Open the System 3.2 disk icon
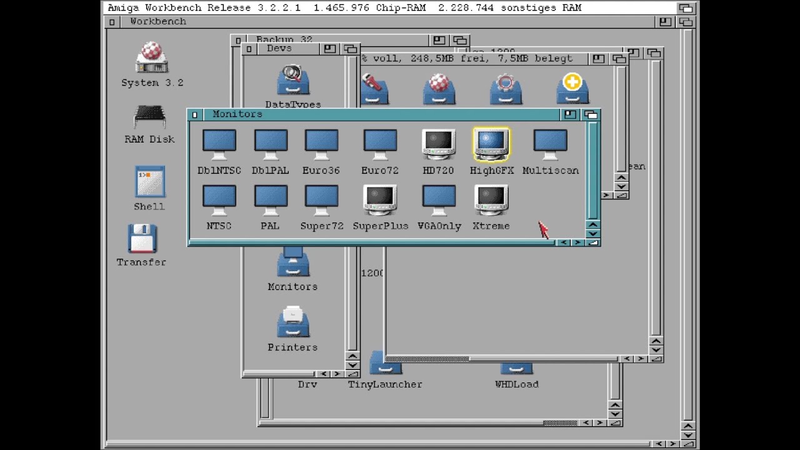Image resolution: width=800 pixels, height=450 pixels. click(x=152, y=57)
